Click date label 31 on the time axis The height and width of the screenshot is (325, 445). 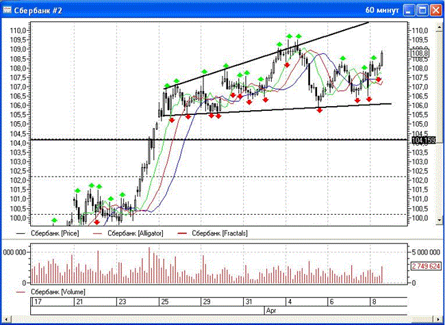(x=249, y=302)
